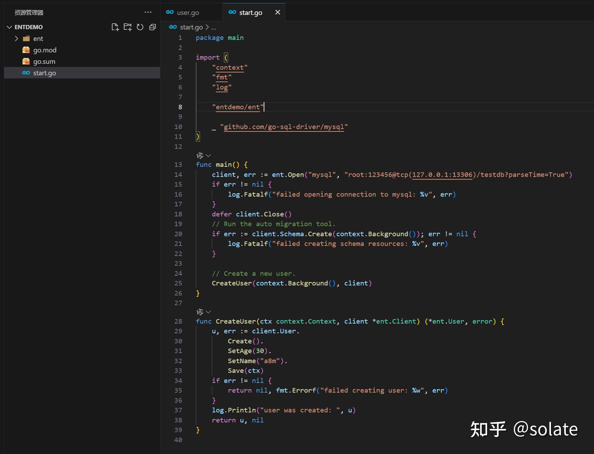594x454 pixels.
Task: Click the go.sum file icon
Action: (x=26, y=61)
